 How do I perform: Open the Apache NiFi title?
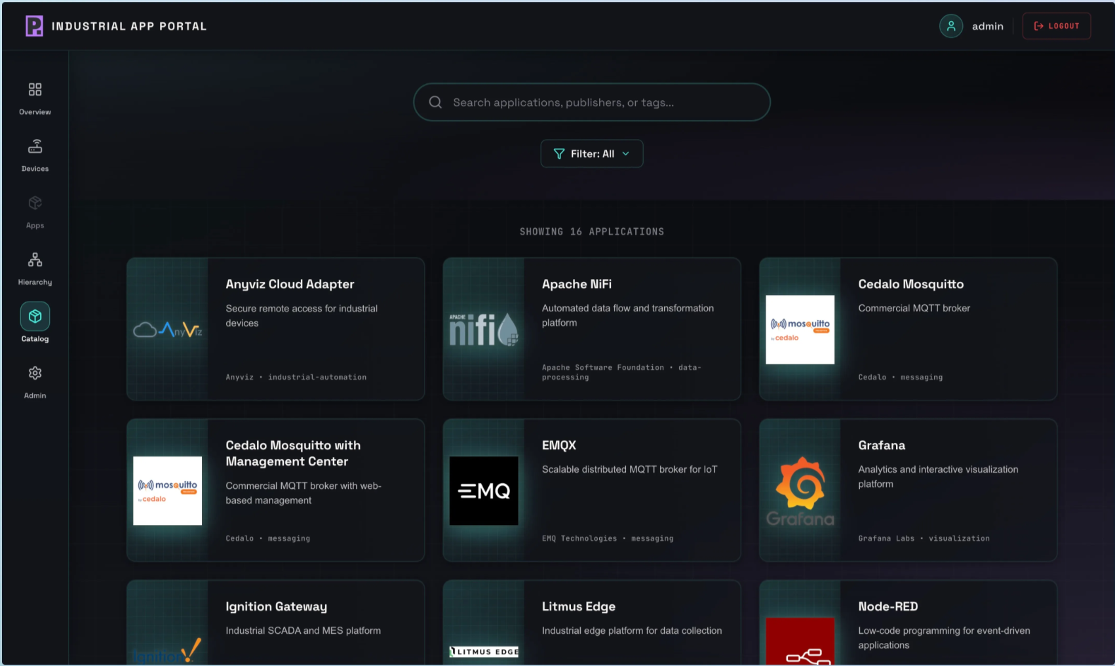(576, 284)
